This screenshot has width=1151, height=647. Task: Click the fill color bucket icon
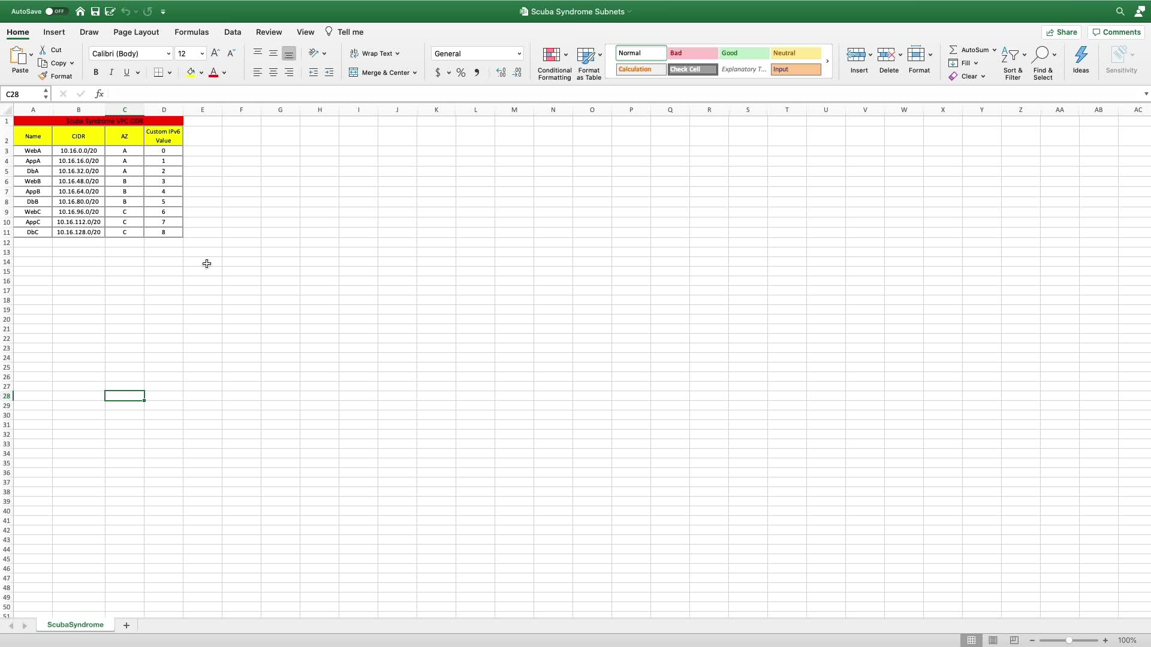click(x=191, y=72)
